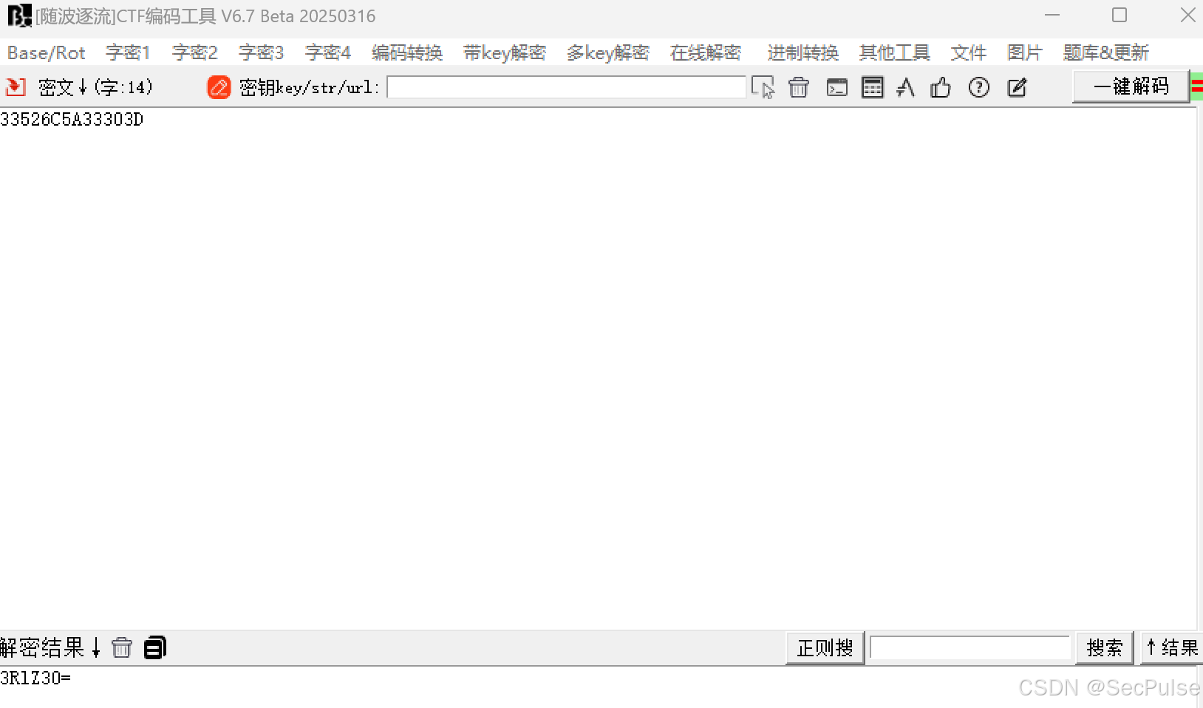Open the 带key解密 menu

pos(505,52)
